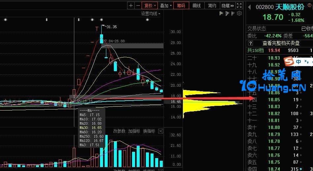Click the 32.60 volume axis label

tap(176, 135)
